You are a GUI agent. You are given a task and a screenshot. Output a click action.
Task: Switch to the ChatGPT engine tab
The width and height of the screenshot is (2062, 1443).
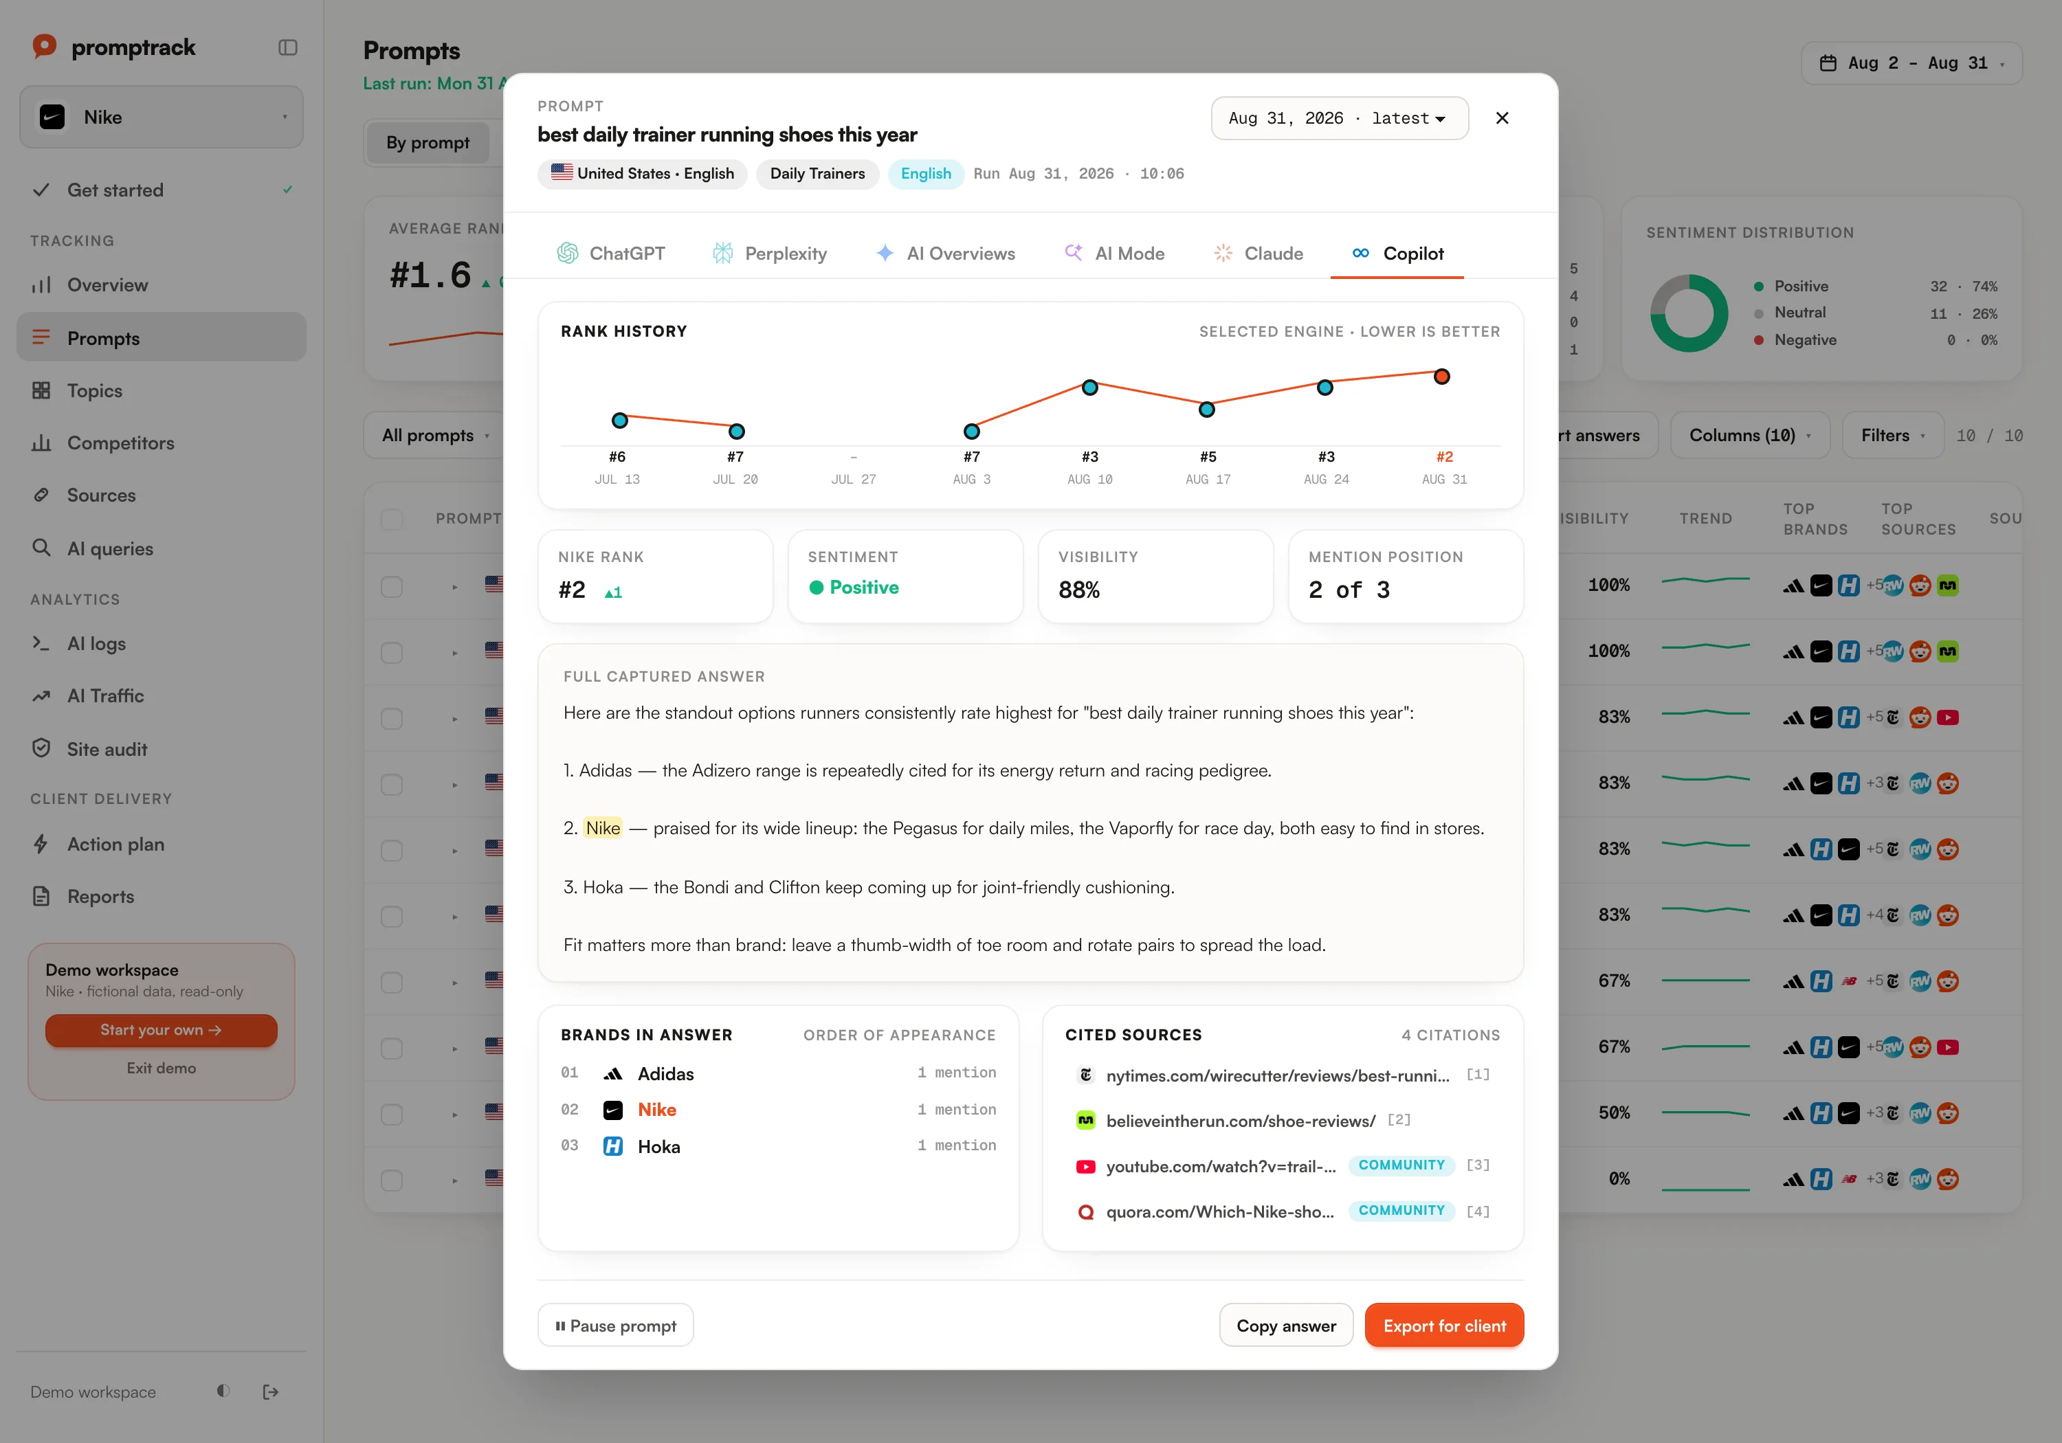coord(611,254)
